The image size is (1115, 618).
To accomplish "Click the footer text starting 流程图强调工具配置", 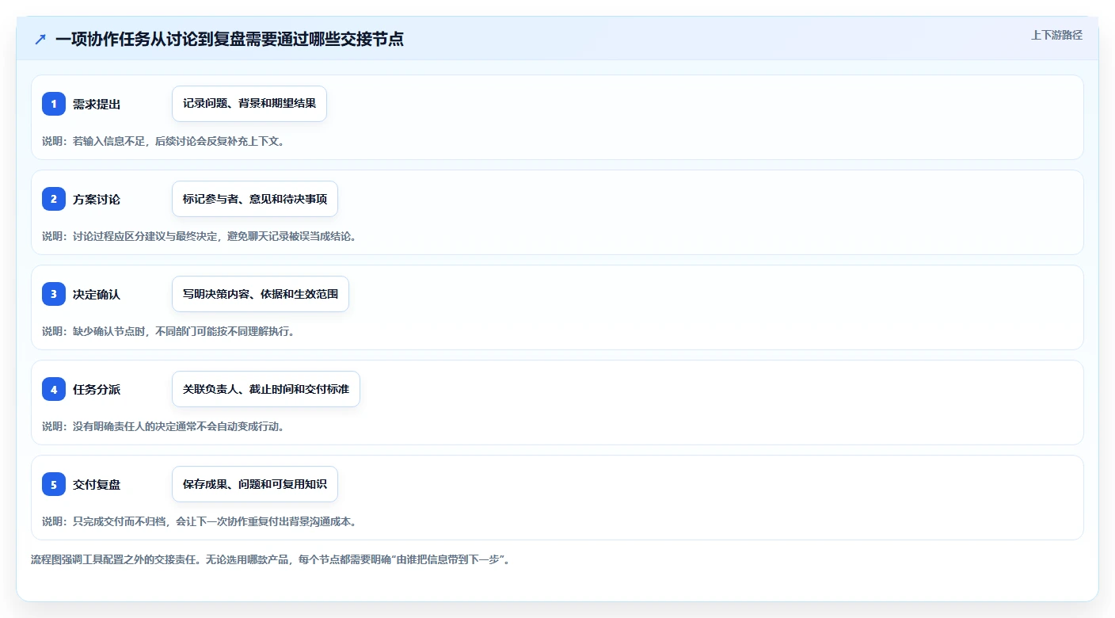I will pos(270,559).
